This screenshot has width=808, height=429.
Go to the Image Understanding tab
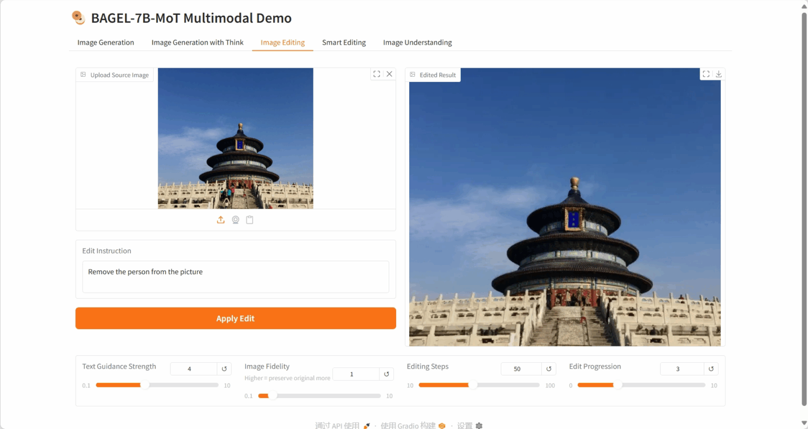tap(417, 43)
